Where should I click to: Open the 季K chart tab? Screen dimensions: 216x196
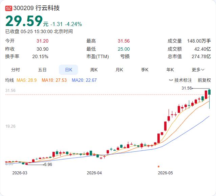coord(145,70)
